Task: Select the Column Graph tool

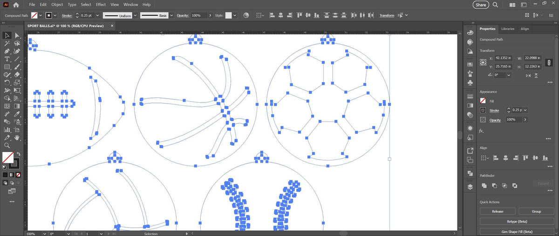Action: pos(7,130)
